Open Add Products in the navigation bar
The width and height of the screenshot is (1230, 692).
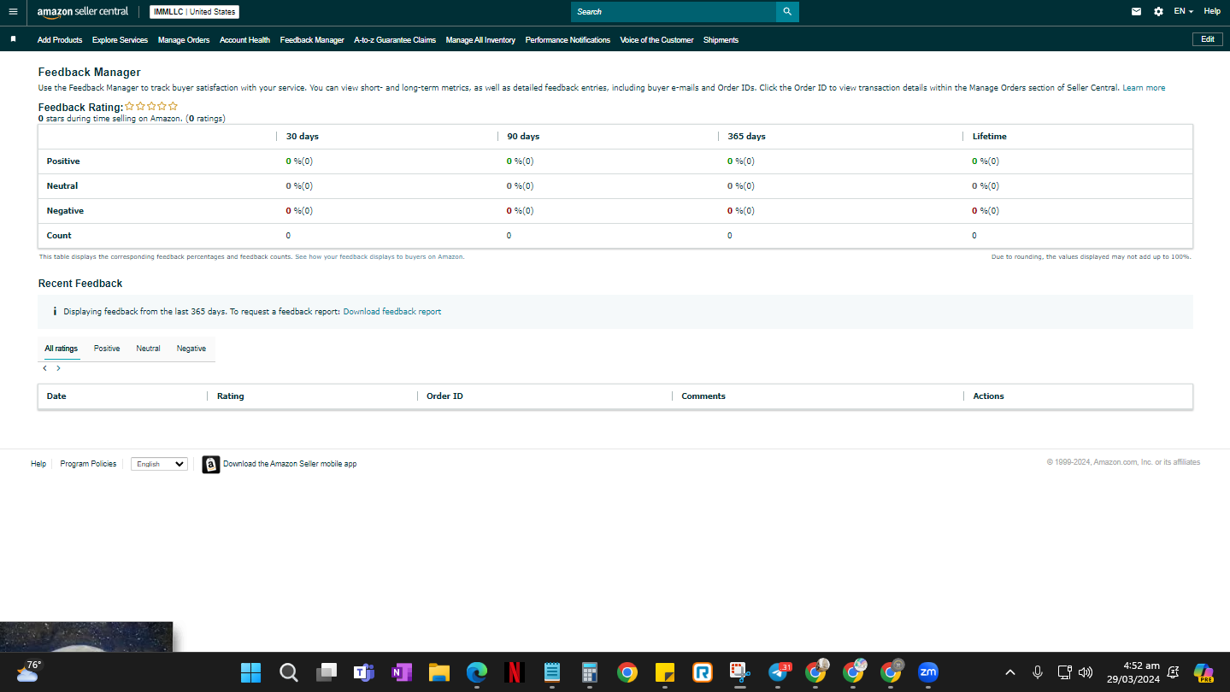click(x=60, y=40)
